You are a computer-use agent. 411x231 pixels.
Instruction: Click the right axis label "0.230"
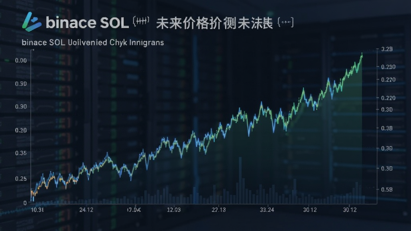pos(388,67)
